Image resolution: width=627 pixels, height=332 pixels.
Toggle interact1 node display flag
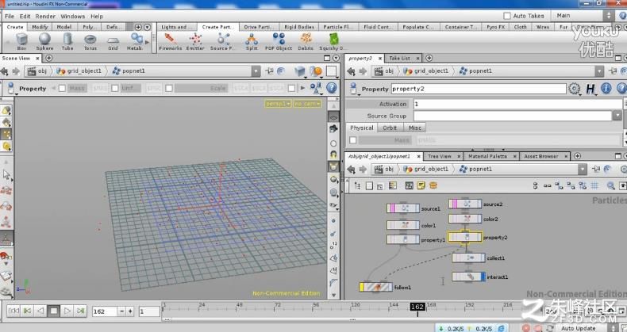point(483,276)
